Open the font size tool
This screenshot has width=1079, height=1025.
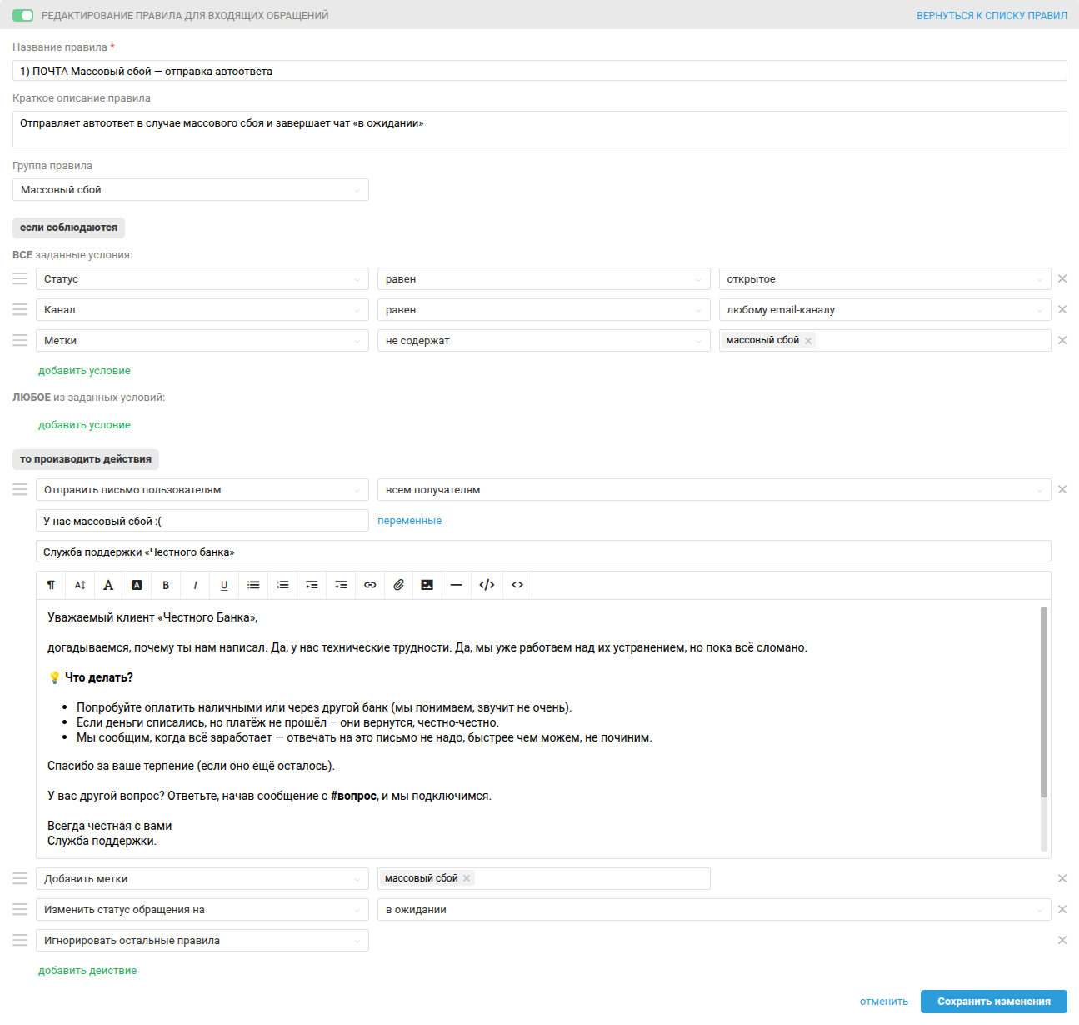[80, 585]
